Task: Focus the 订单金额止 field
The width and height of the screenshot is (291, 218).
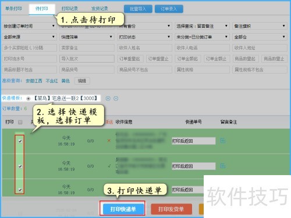Action: pos(217,59)
